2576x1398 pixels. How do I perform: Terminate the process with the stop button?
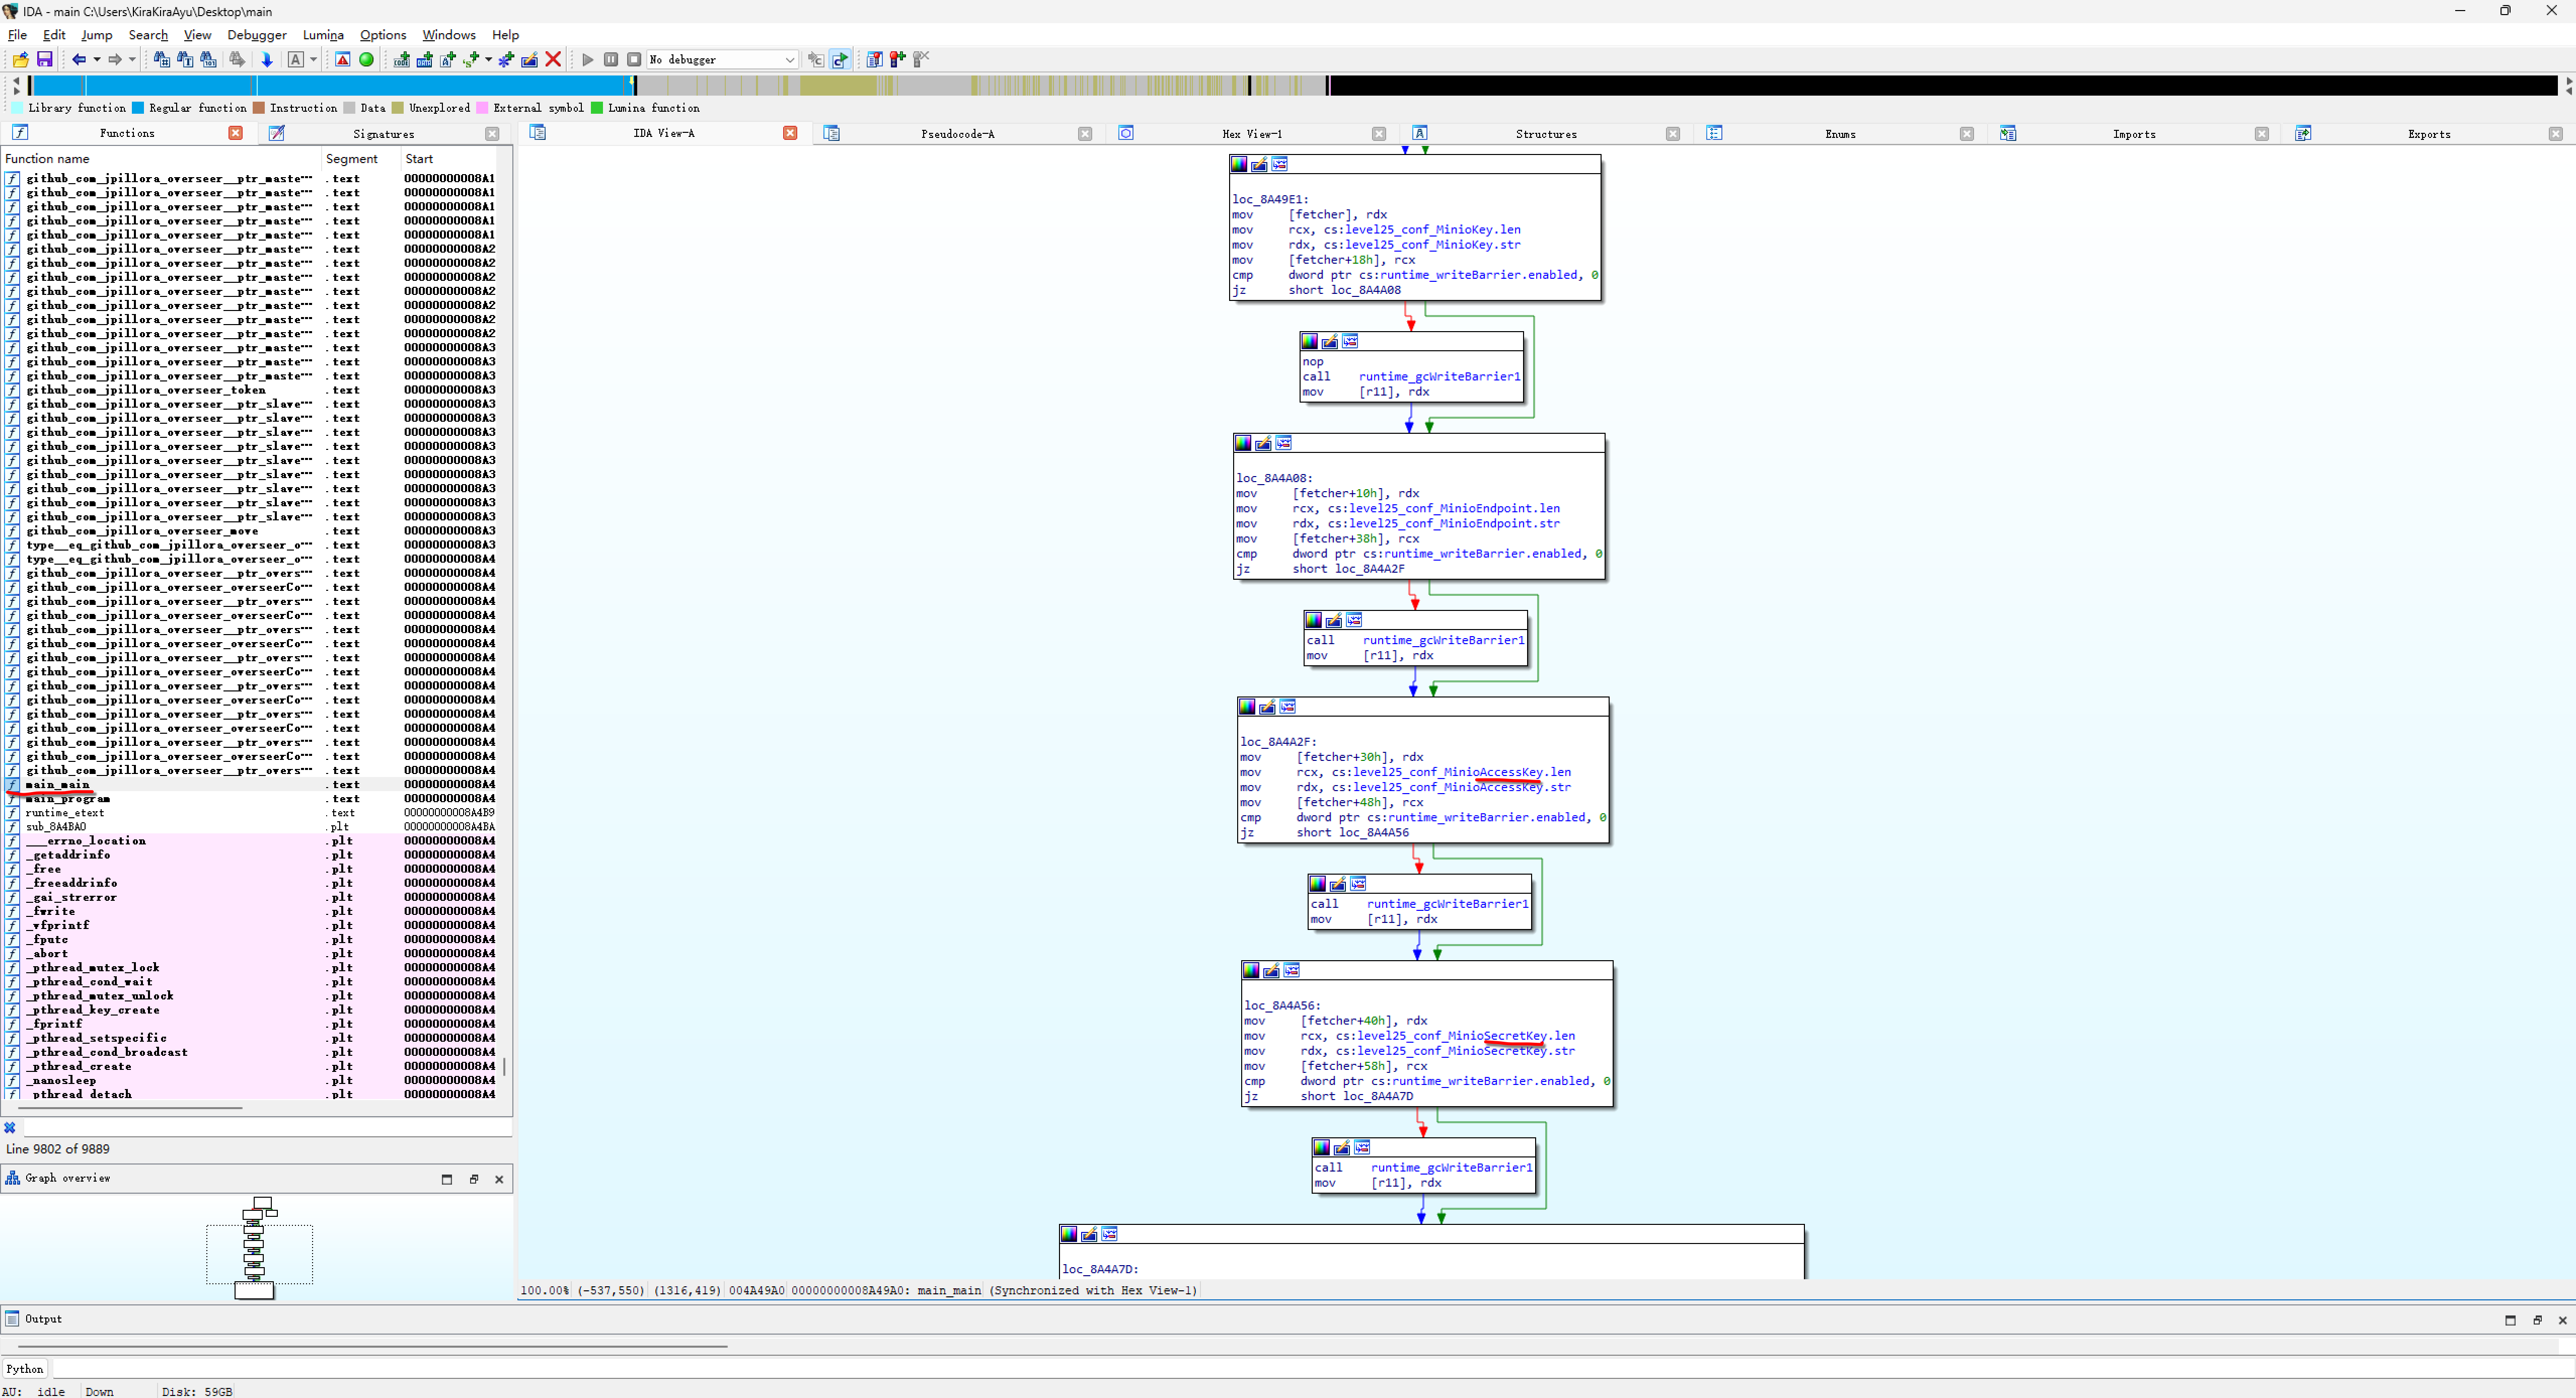[634, 60]
